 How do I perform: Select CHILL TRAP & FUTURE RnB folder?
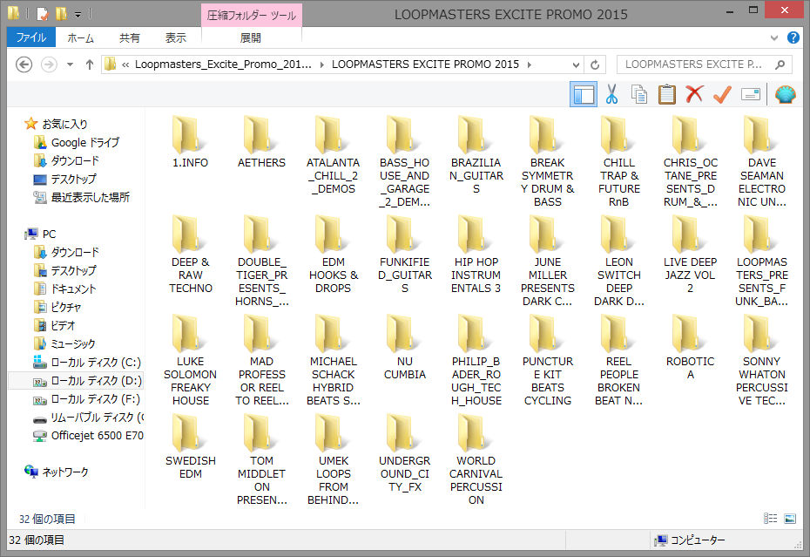pos(619,161)
